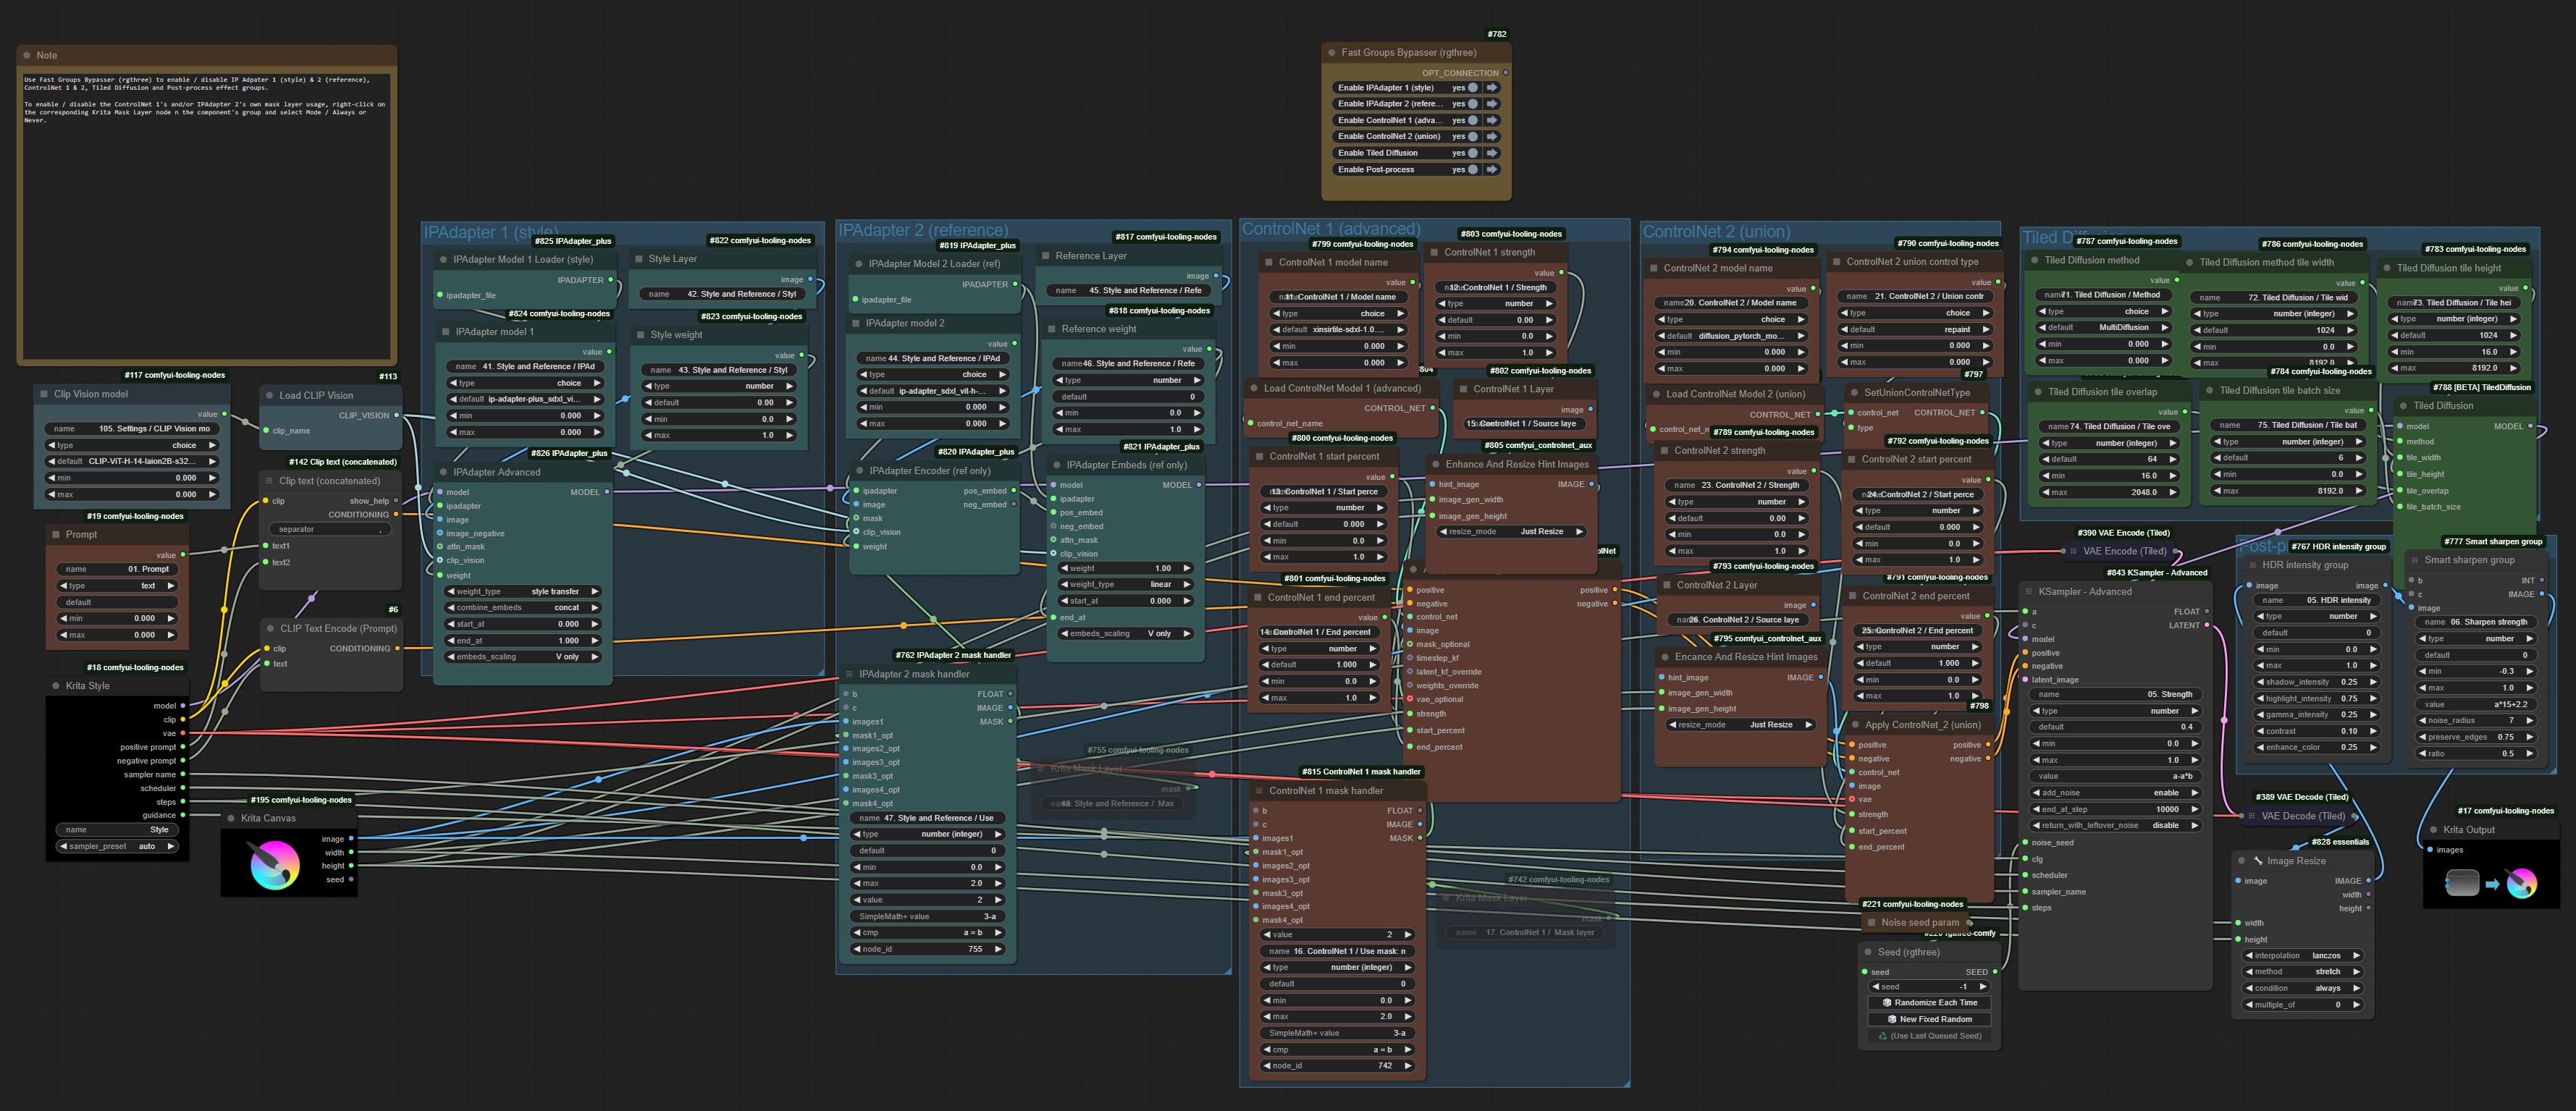The width and height of the screenshot is (2576, 1111).
Task: Open sampler_preset auto combo in Krita Style
Action: [118, 846]
